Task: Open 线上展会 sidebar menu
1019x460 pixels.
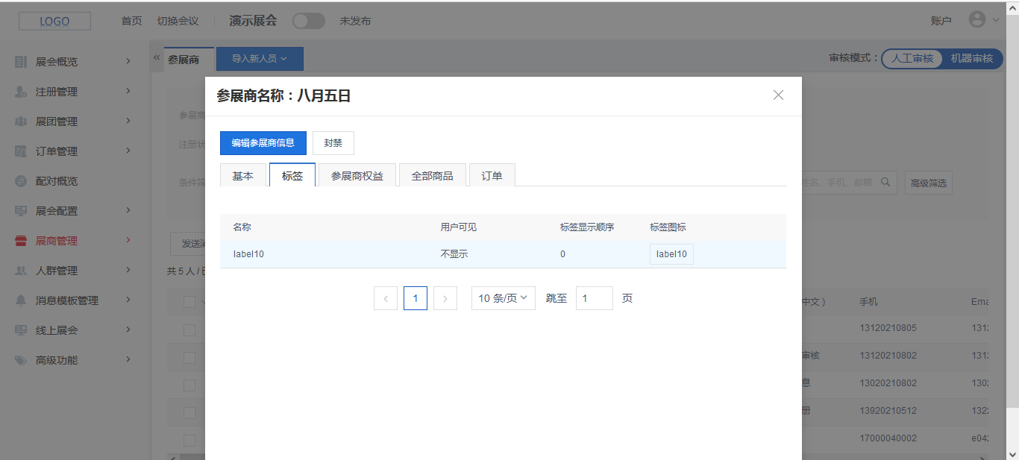Action: pyautogui.click(x=73, y=330)
